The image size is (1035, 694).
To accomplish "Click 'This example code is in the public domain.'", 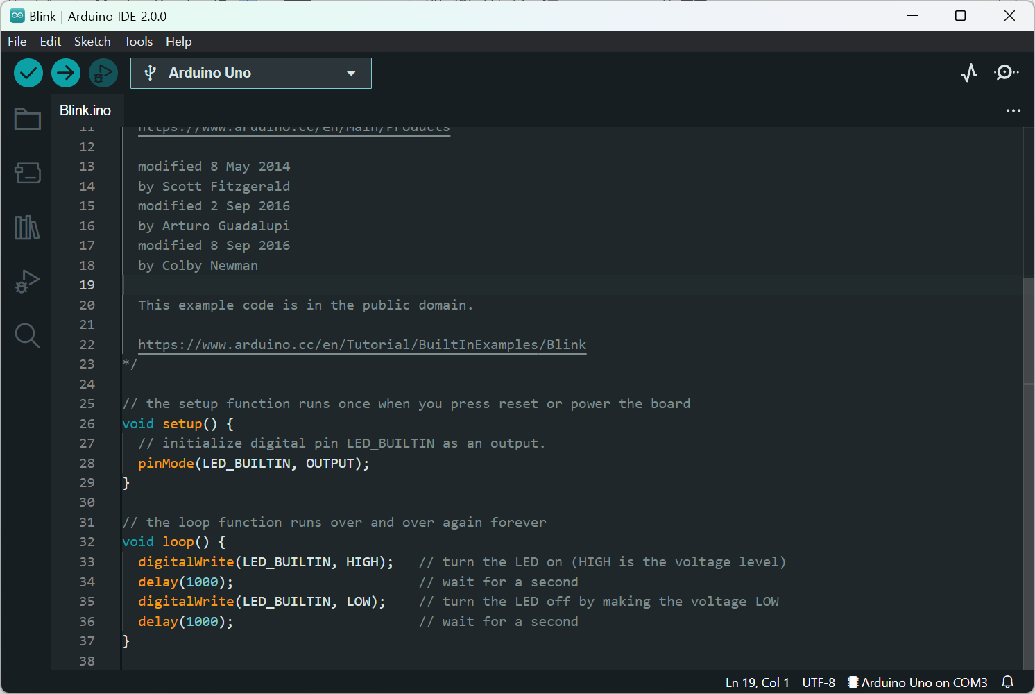I will pyautogui.click(x=305, y=305).
